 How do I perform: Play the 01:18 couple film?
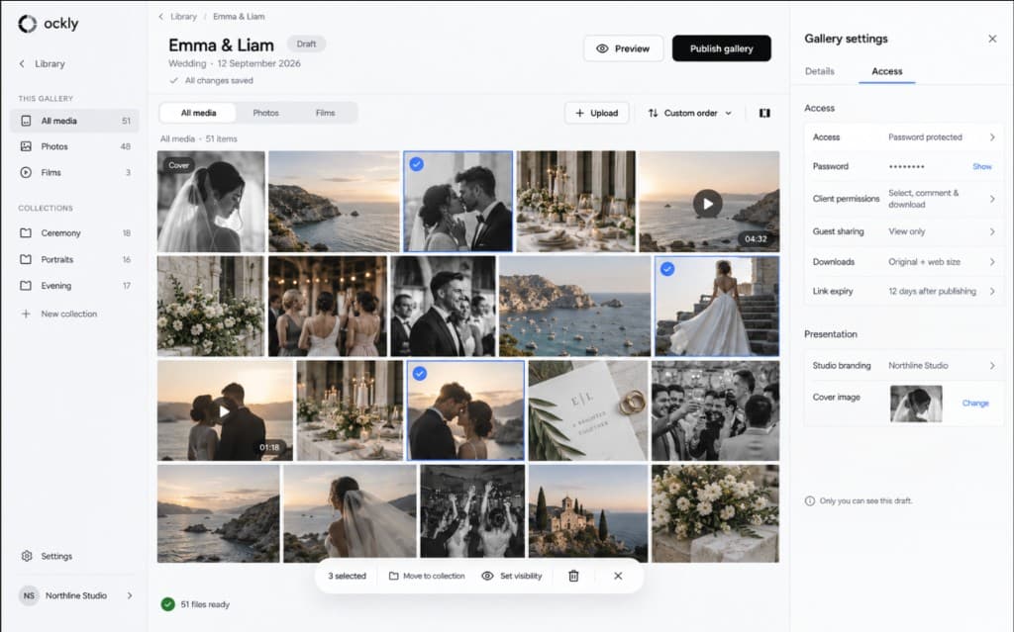[224, 411]
